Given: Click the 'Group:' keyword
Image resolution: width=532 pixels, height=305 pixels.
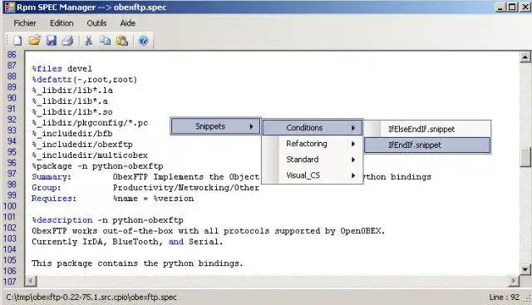Looking at the screenshot, I should 47,188.
